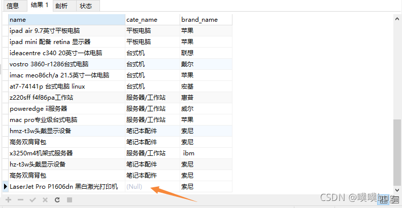This screenshot has width=402, height=208.
Task: Click the add record plus icon
Action: click(9, 200)
